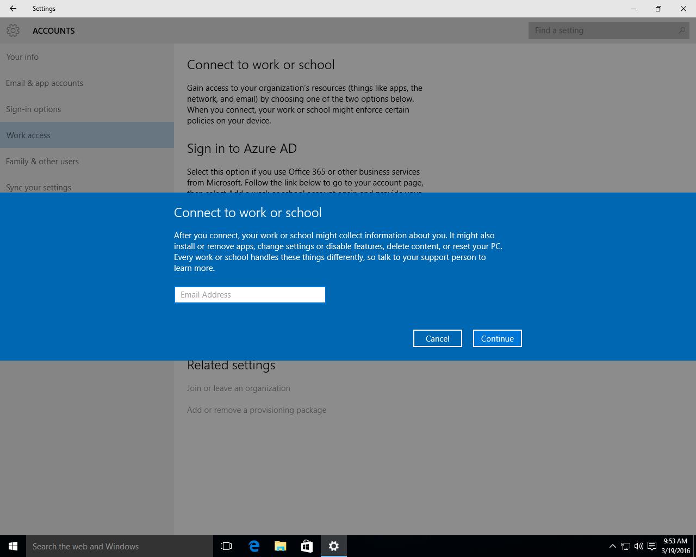Click the Find a setting search box

(x=609, y=30)
